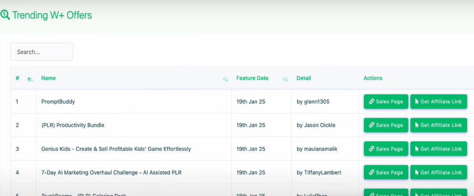Open Sales Page for Genius Kids offer
This screenshot has width=474, height=196.
click(x=386, y=149)
